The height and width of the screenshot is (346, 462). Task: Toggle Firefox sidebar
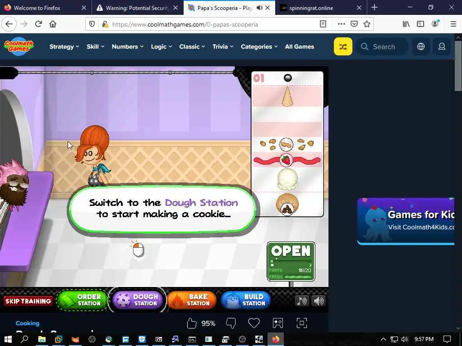(x=420, y=24)
